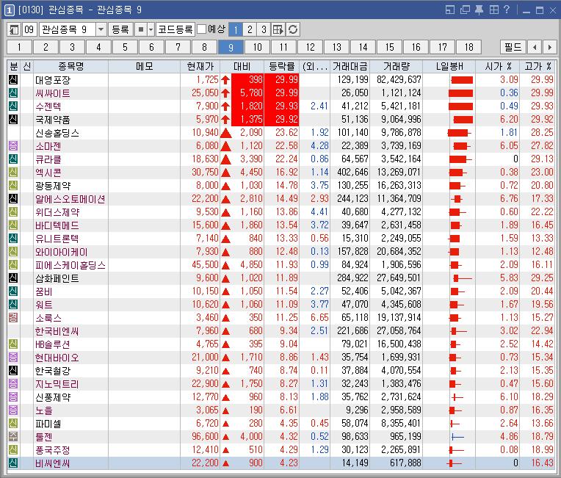Click the 신 badge beside 엑시콘
Screen dimensions: 561x478
coord(13,172)
